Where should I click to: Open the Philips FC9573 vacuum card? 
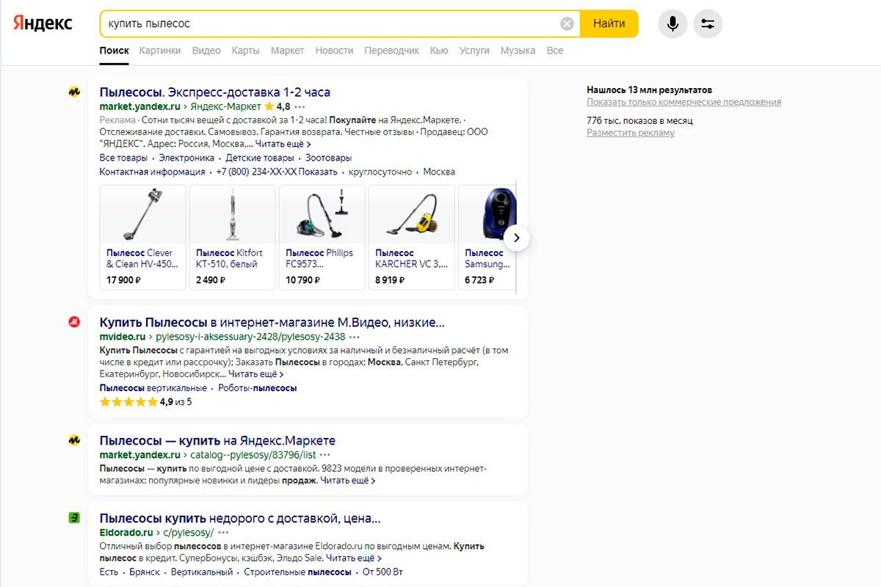click(x=322, y=237)
